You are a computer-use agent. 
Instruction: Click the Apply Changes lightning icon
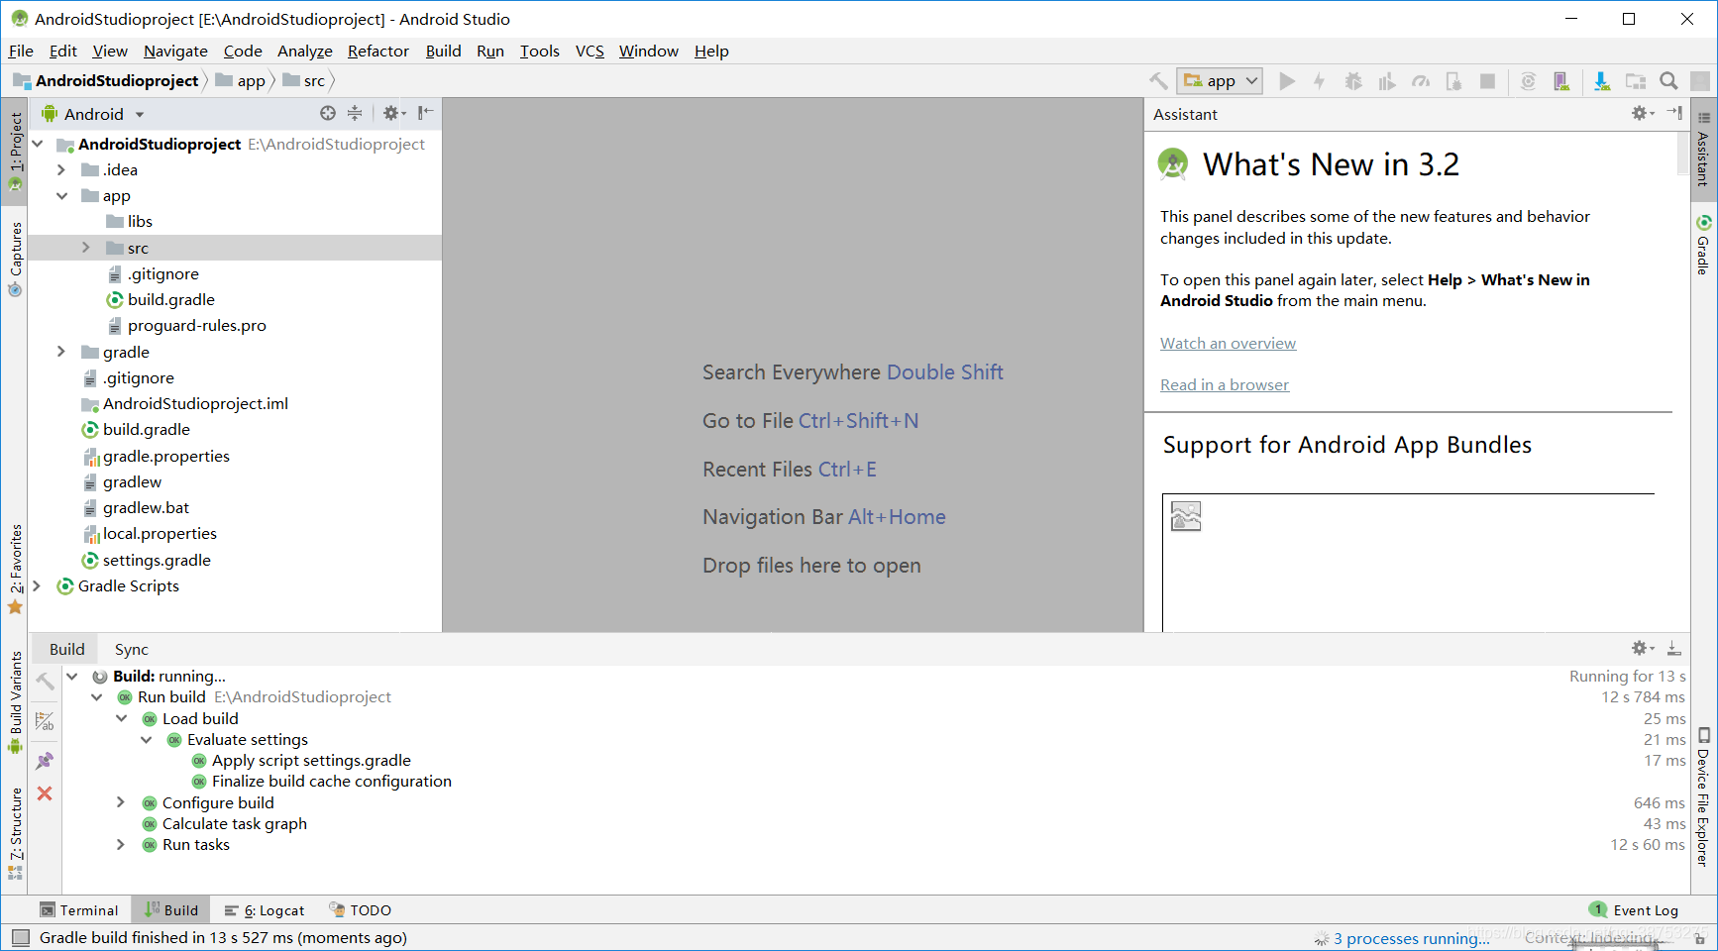coord(1320,81)
